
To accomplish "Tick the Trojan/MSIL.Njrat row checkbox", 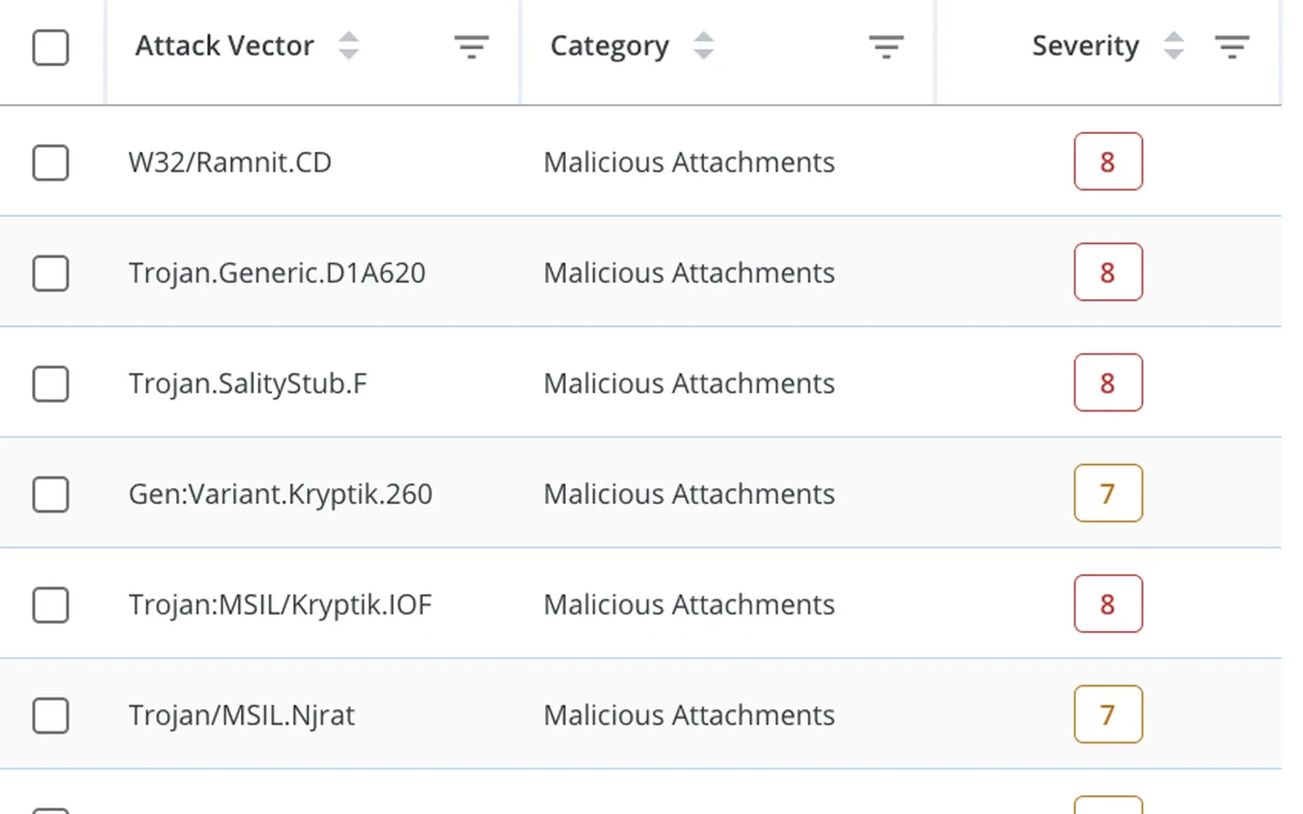I will pos(51,716).
